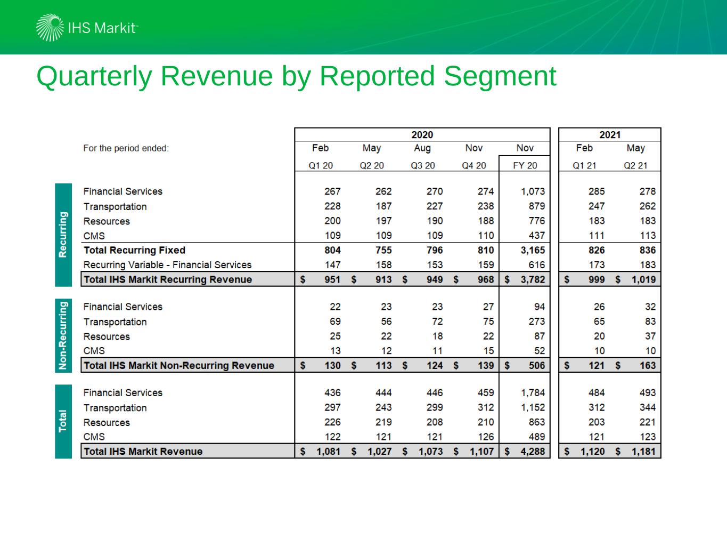Click the IHS Markit logo

87,28
